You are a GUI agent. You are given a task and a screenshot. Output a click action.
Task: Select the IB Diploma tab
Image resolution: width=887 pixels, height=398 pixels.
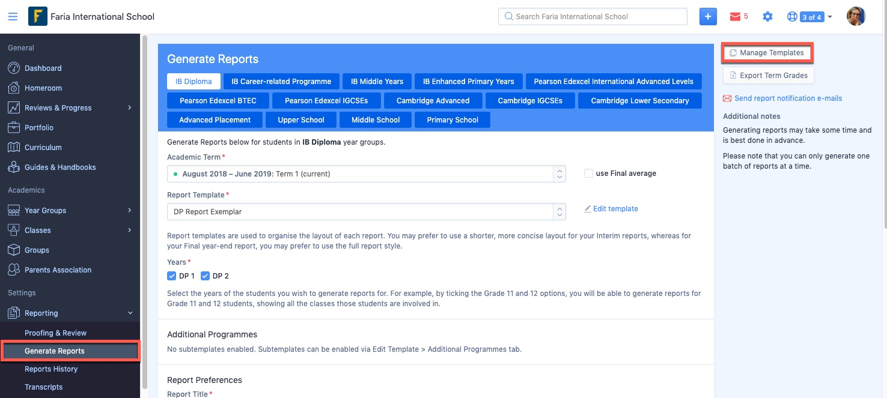pos(194,82)
